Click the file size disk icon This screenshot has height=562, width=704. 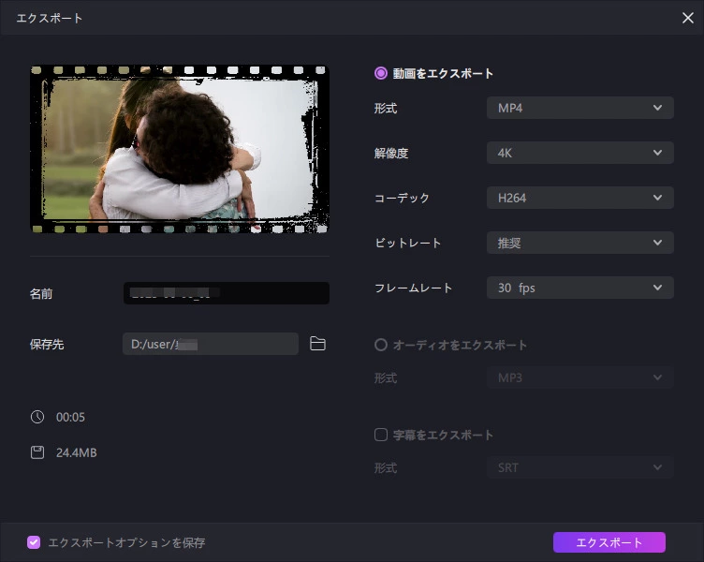tap(37, 452)
